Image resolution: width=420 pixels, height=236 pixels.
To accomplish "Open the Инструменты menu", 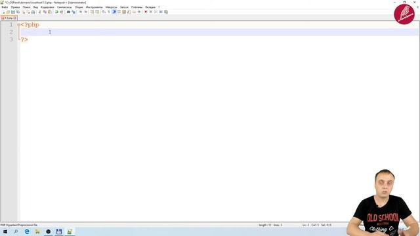I will [94, 7].
